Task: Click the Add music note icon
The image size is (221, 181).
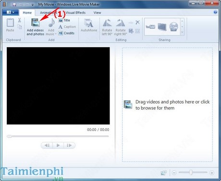Action: (x=51, y=23)
